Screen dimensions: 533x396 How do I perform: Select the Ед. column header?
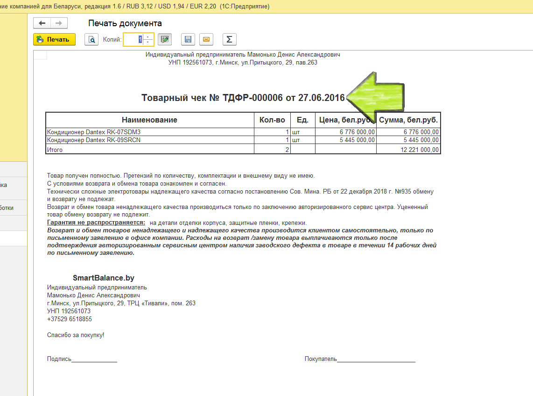(x=302, y=120)
